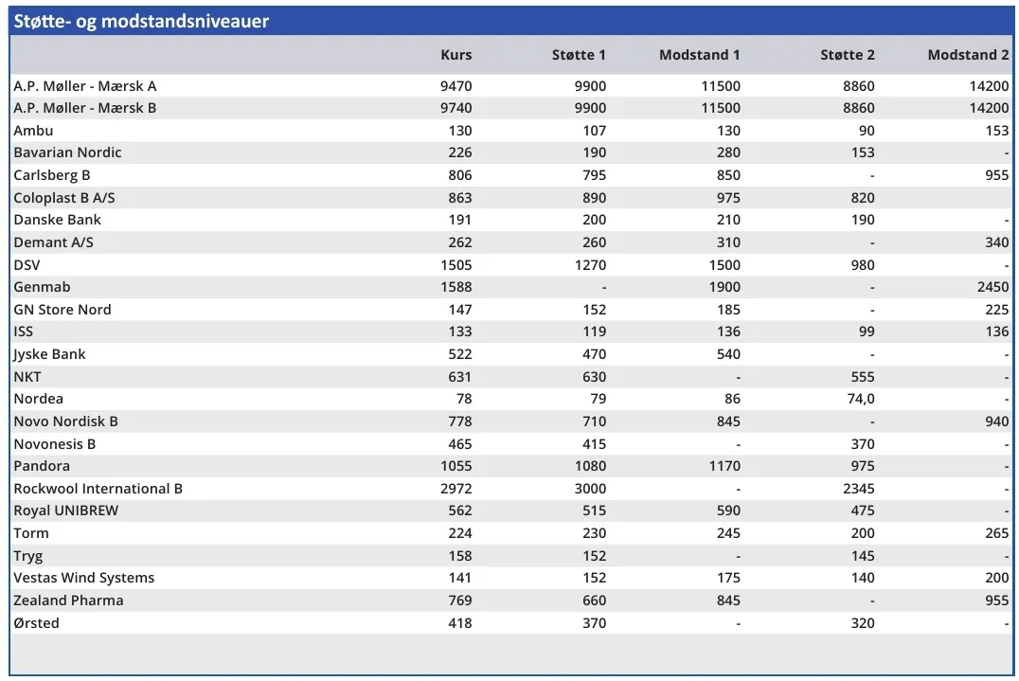Viewport: 1019px width, 681px height.
Task: Click the Støtte 2 column header
Action: (x=847, y=55)
